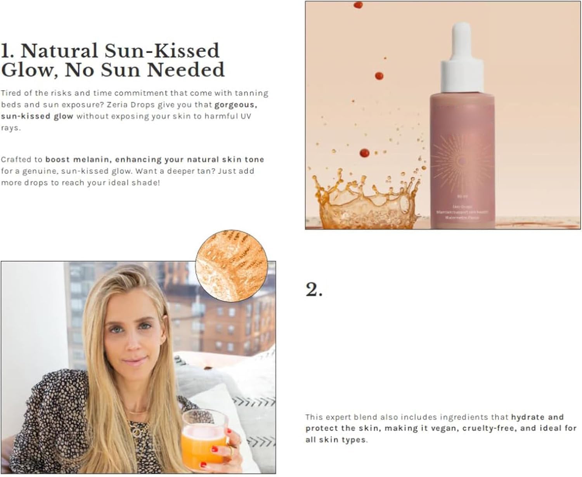Click the circular orange texture inset

[x=232, y=265]
